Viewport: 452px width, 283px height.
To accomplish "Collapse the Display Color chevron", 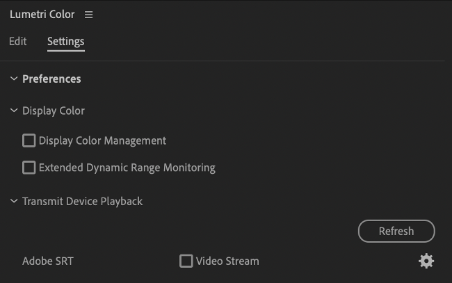I will click(14, 111).
